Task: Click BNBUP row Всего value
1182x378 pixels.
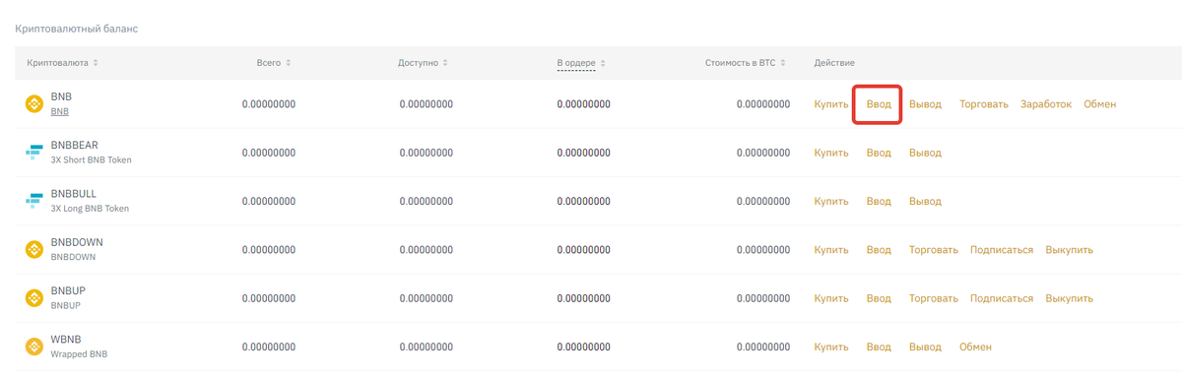Action: (x=269, y=298)
